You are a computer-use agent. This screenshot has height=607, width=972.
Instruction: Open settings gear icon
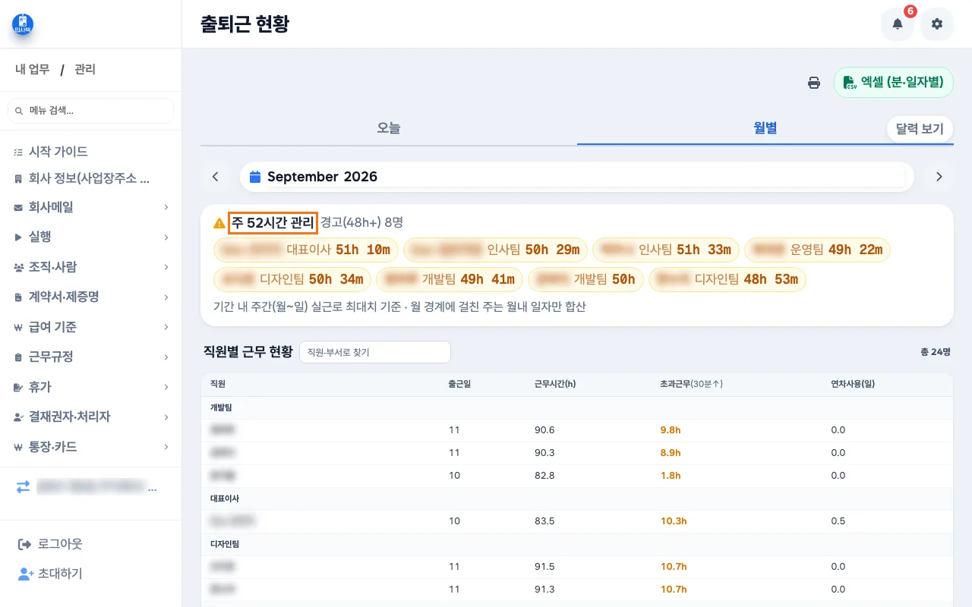(x=937, y=24)
